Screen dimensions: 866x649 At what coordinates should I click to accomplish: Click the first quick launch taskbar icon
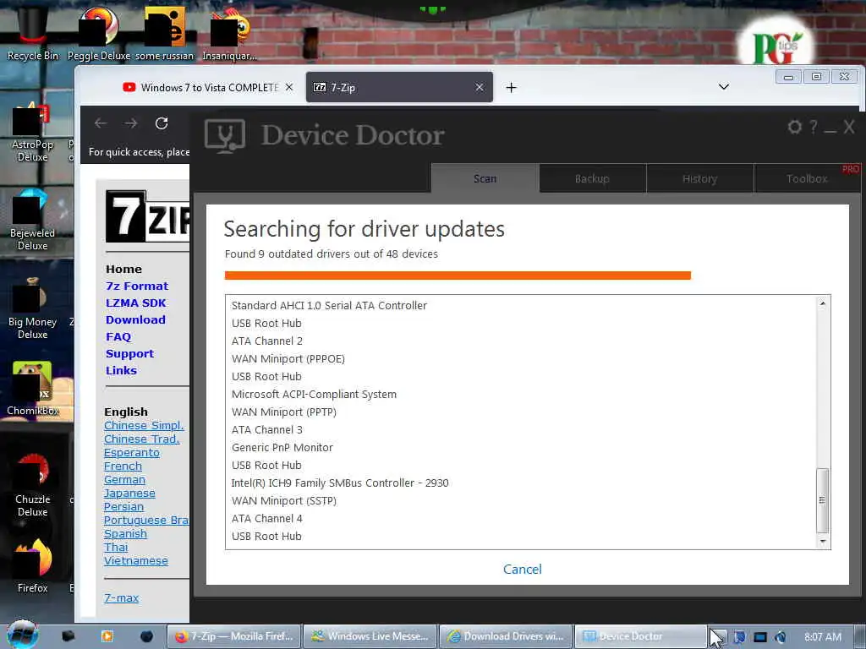pyautogui.click(x=68, y=636)
